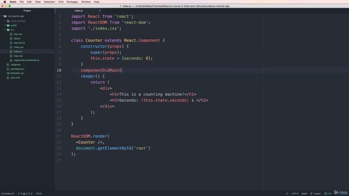Open App.test.js in the tree
This screenshot has width=349, height=196.
(19, 42)
